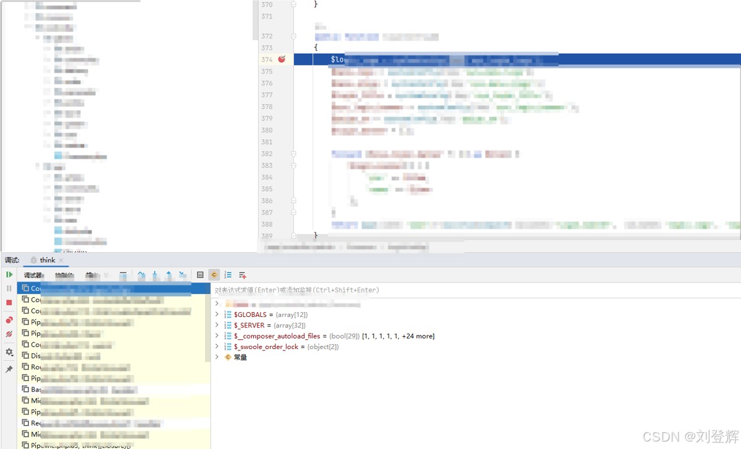
Task: Select the 调试器 debugger tab
Action: (x=33, y=275)
